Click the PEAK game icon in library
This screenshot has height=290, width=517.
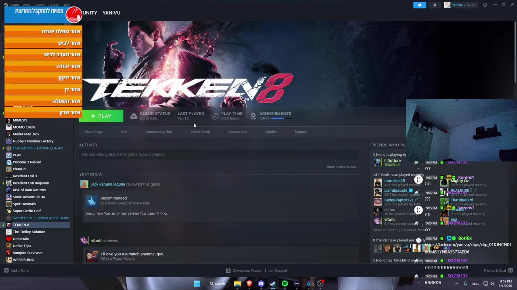click(9, 155)
